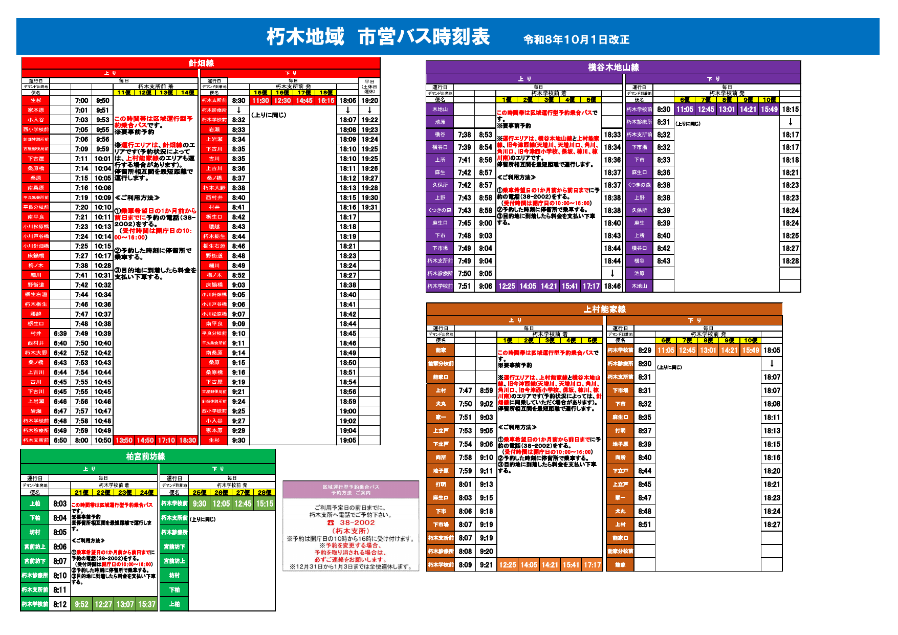Click the "24便" trip header

(147, 493)
